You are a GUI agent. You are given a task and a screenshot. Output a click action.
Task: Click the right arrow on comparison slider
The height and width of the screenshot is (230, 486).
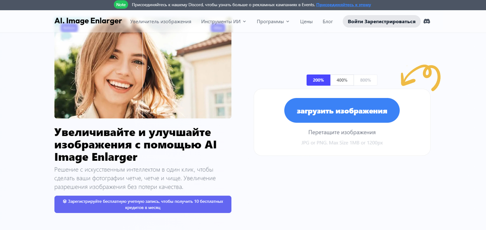tap(149, 68)
